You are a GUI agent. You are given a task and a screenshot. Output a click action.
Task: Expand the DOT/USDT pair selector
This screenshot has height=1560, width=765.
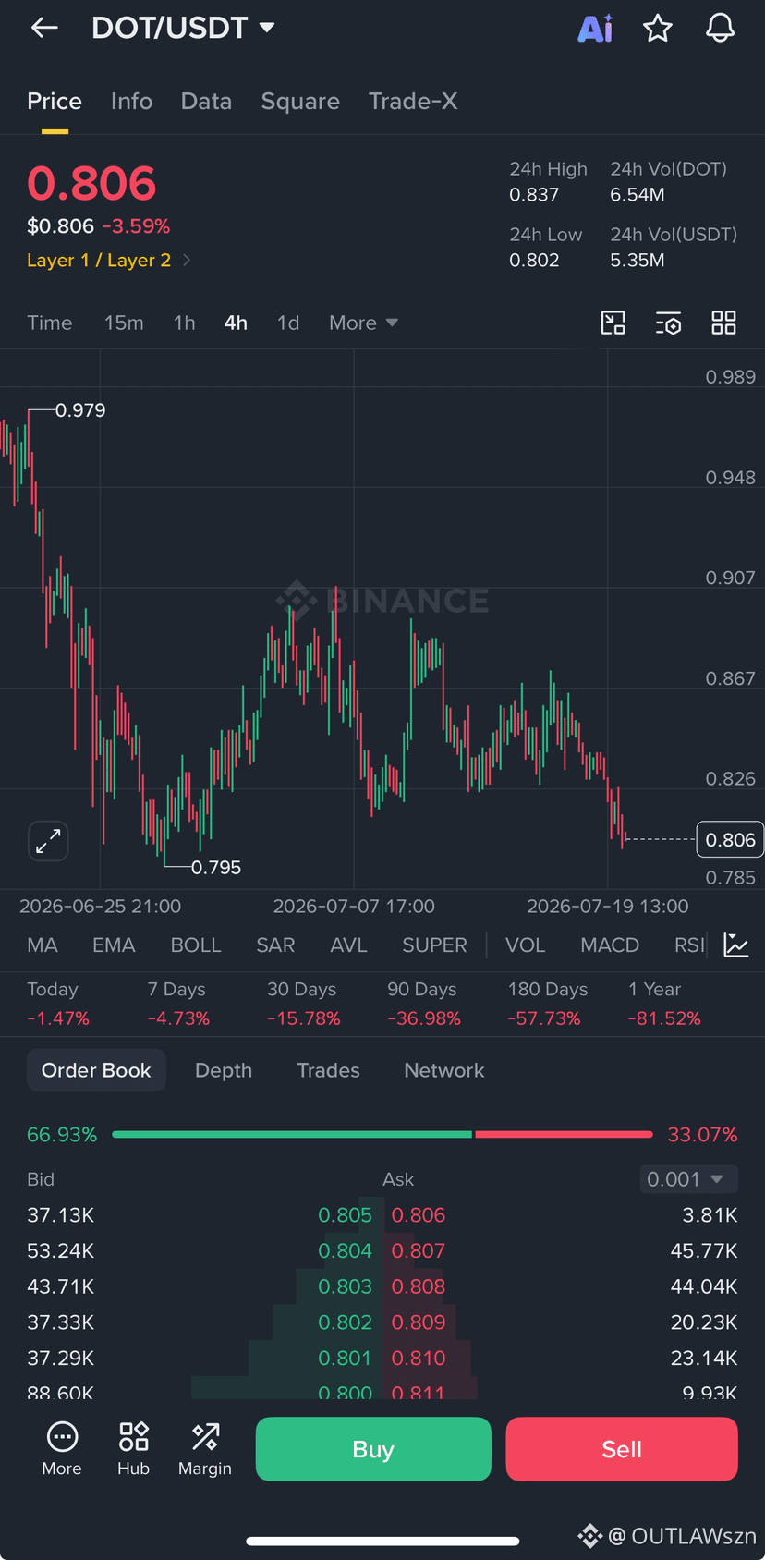point(183,28)
